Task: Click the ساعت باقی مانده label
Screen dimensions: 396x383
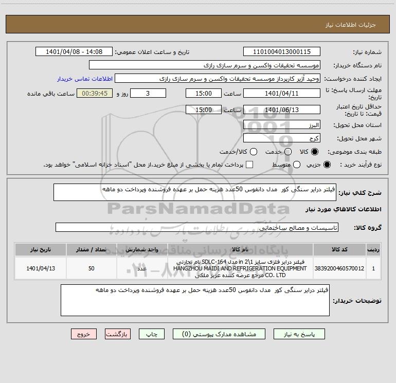Action: coord(51,94)
